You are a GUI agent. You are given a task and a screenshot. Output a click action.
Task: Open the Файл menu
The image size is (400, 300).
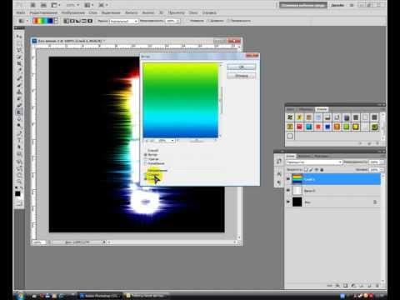[x=21, y=12]
